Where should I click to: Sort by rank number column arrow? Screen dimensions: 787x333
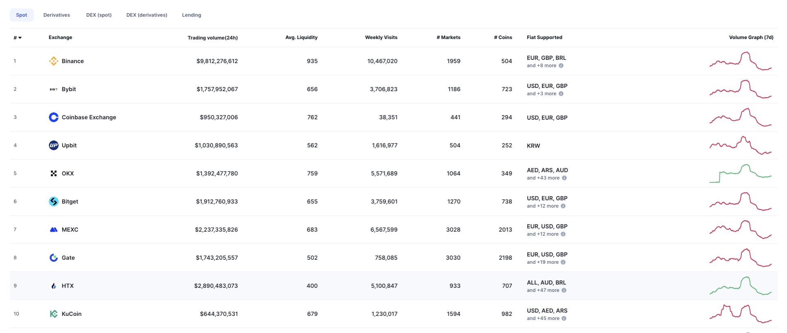(20, 38)
